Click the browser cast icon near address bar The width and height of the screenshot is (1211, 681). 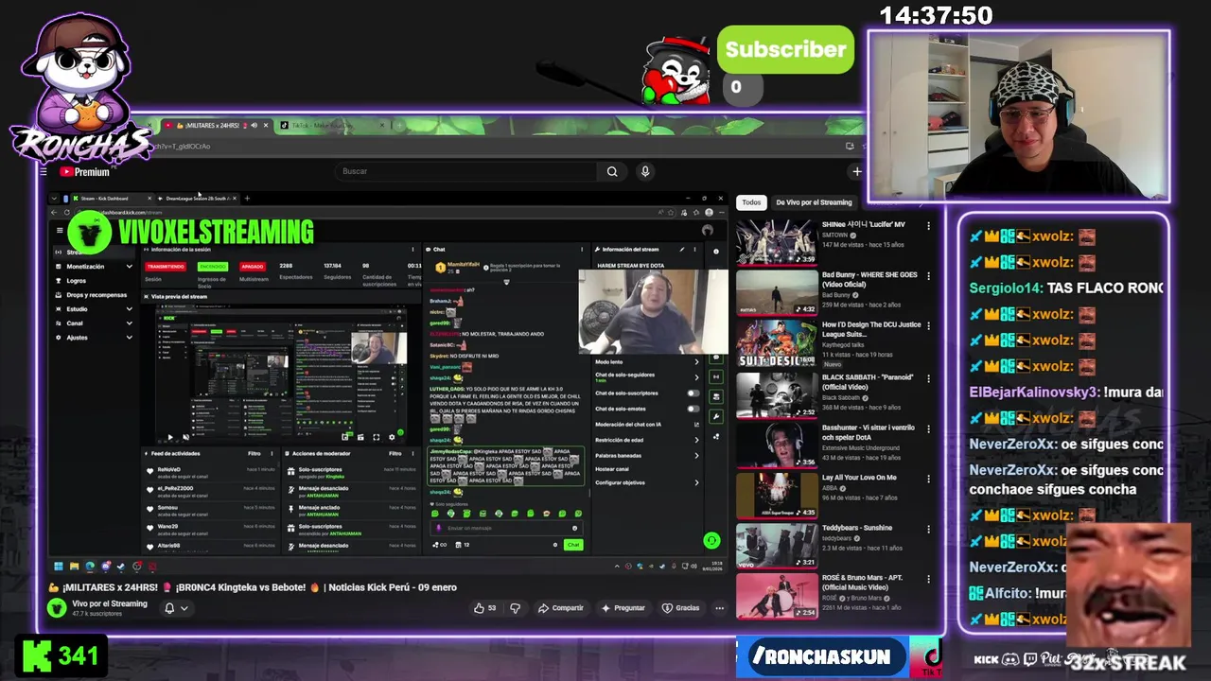point(849,147)
